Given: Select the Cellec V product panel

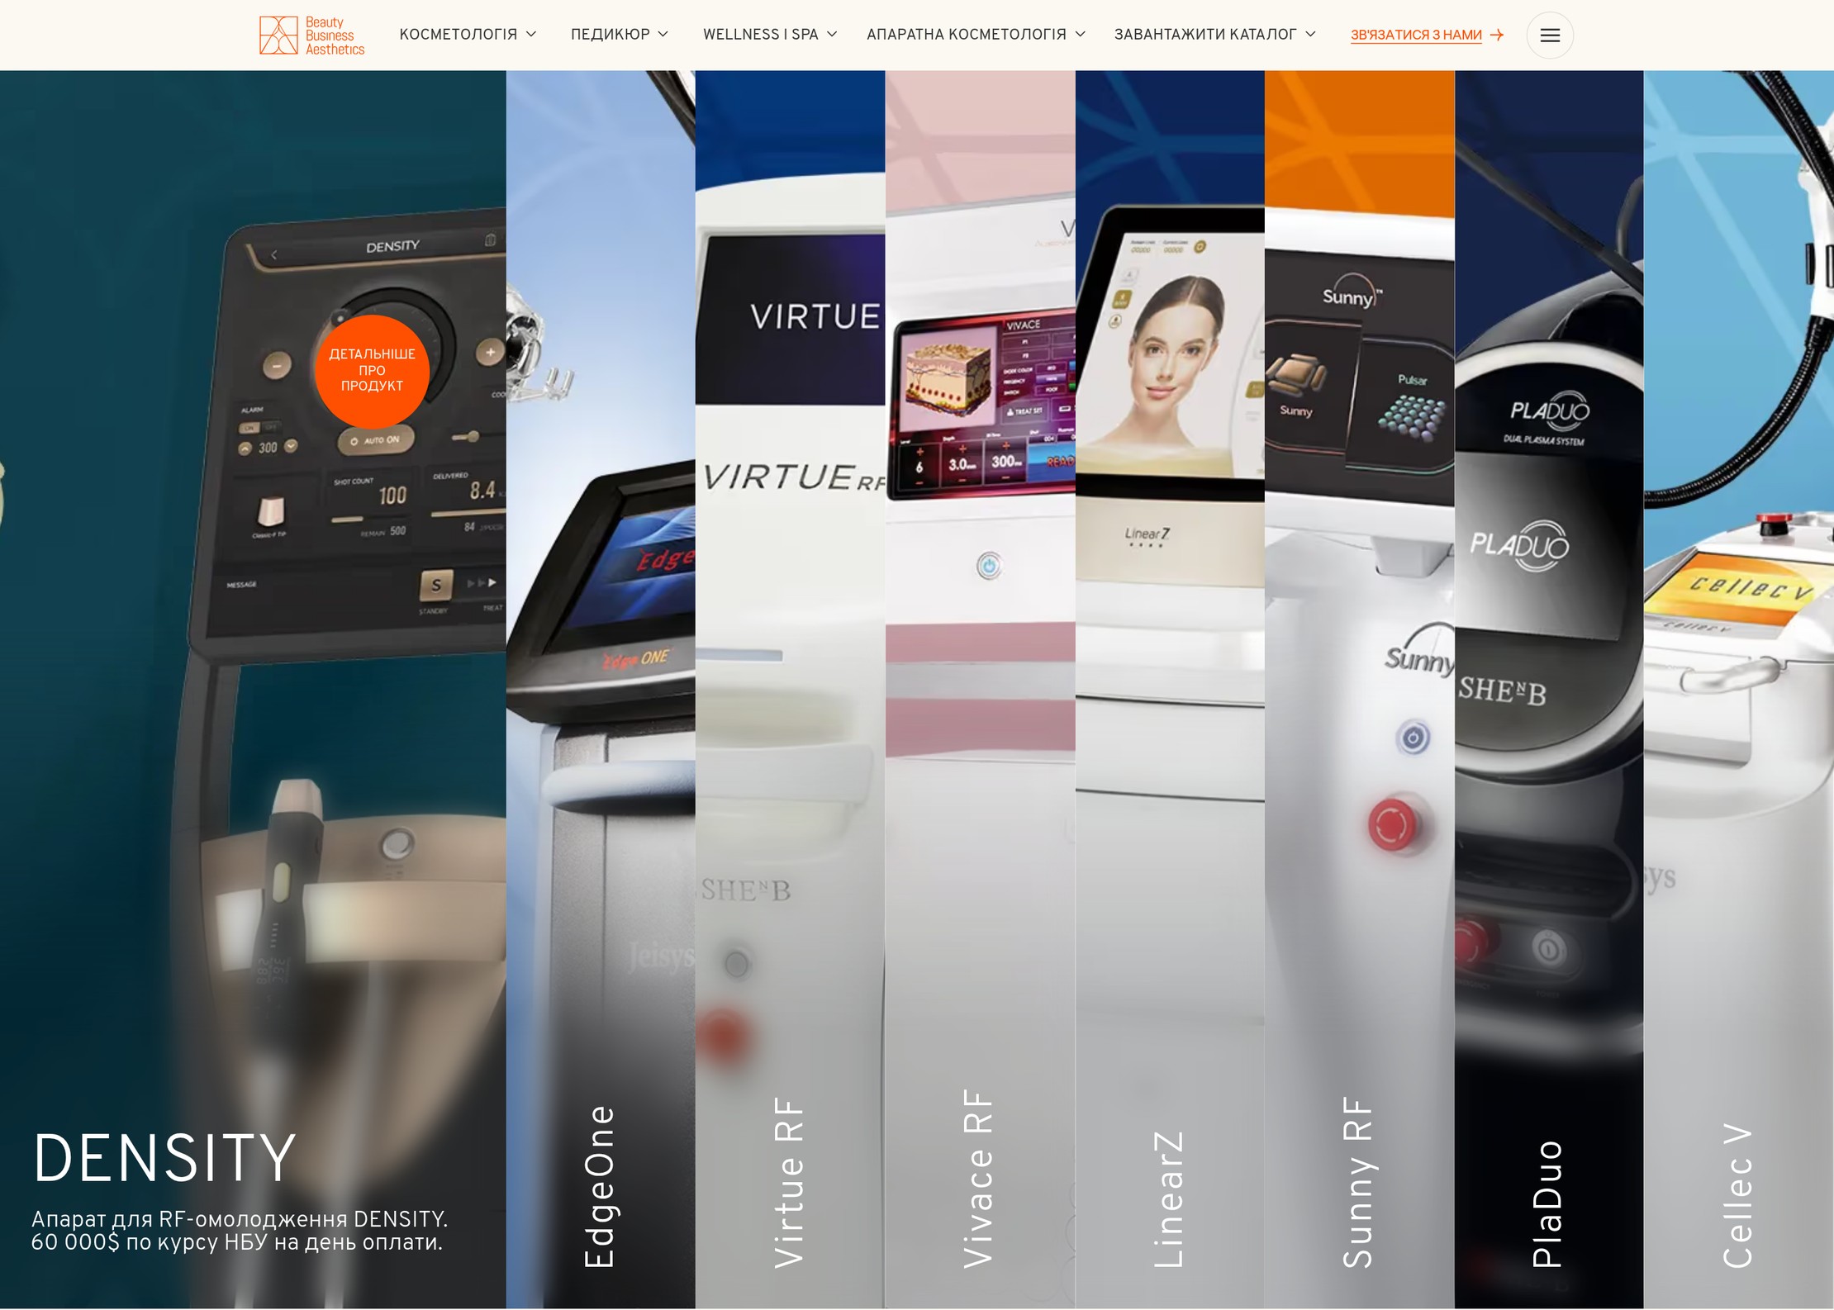Looking at the screenshot, I should (1739, 689).
